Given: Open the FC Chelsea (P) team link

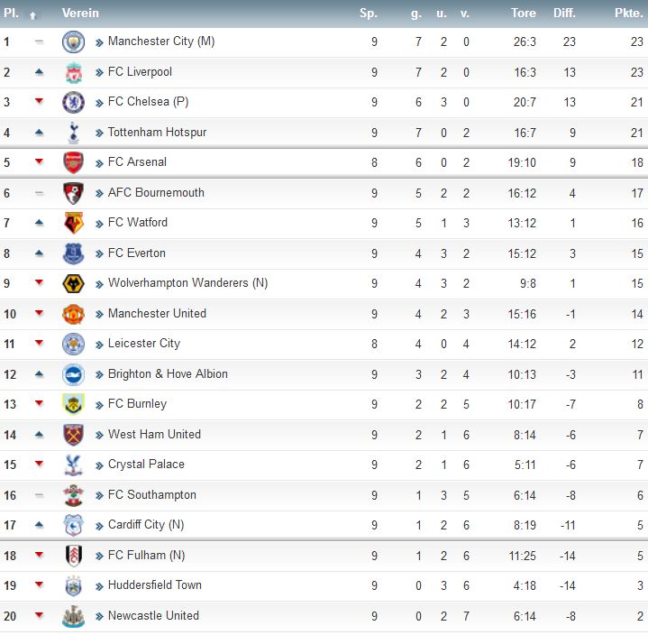Looking at the screenshot, I should (x=148, y=102).
